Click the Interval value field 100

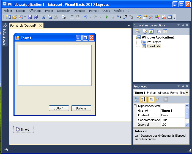coord(172,125)
